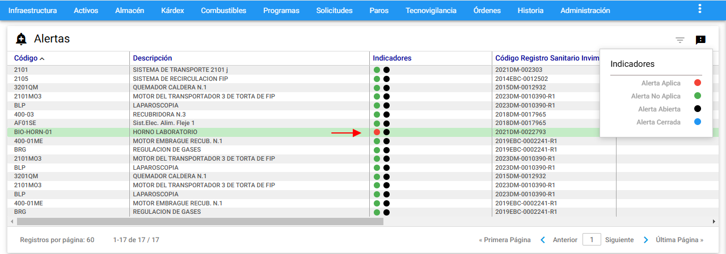Click the 1-17 de 17 / 17 count
This screenshot has height=254, width=726.
[136, 240]
